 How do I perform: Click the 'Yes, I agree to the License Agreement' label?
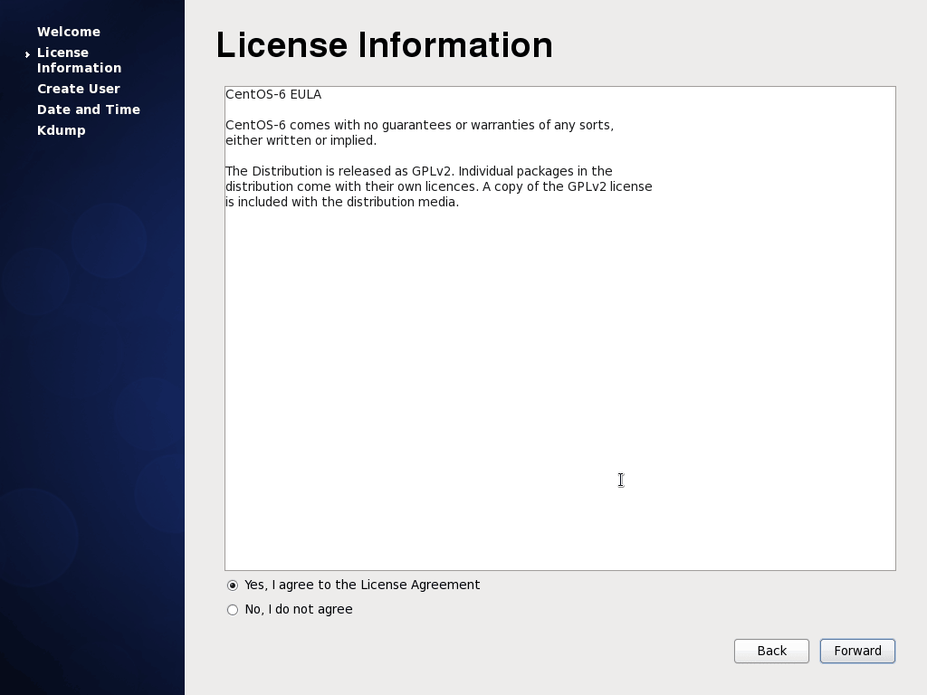(x=362, y=585)
